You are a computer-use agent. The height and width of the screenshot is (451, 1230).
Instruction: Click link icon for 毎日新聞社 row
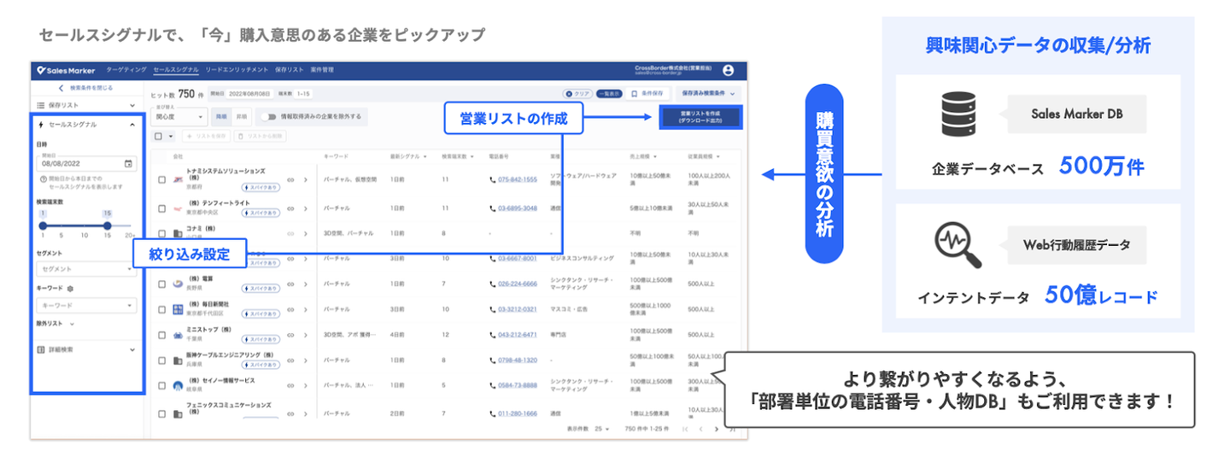(x=290, y=308)
